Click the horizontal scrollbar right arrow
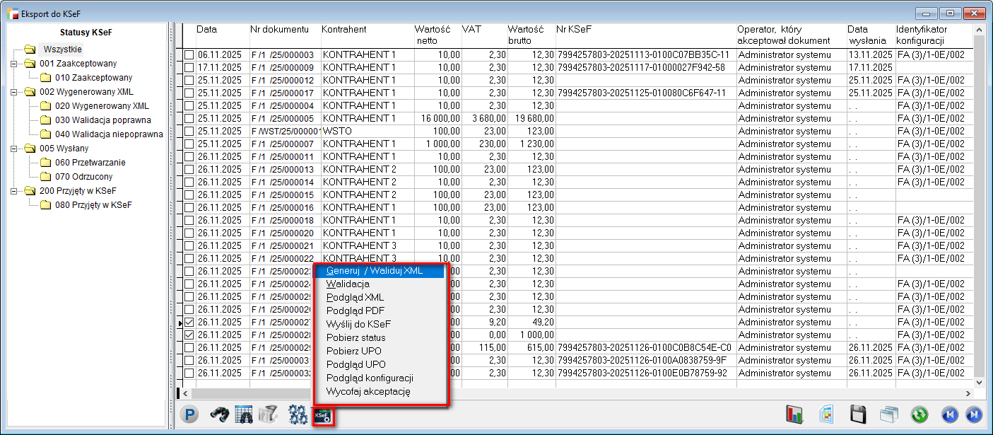Image resolution: width=993 pixels, height=435 pixels. (969, 393)
